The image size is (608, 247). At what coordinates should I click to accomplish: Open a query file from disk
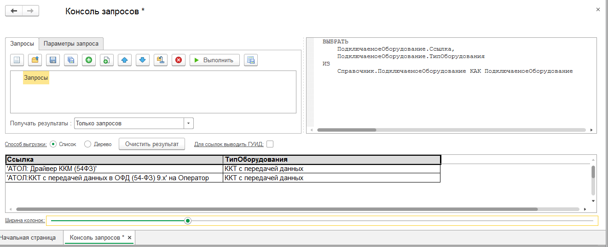(x=35, y=60)
